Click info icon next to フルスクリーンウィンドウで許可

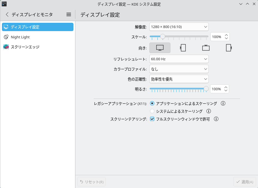click(216, 119)
